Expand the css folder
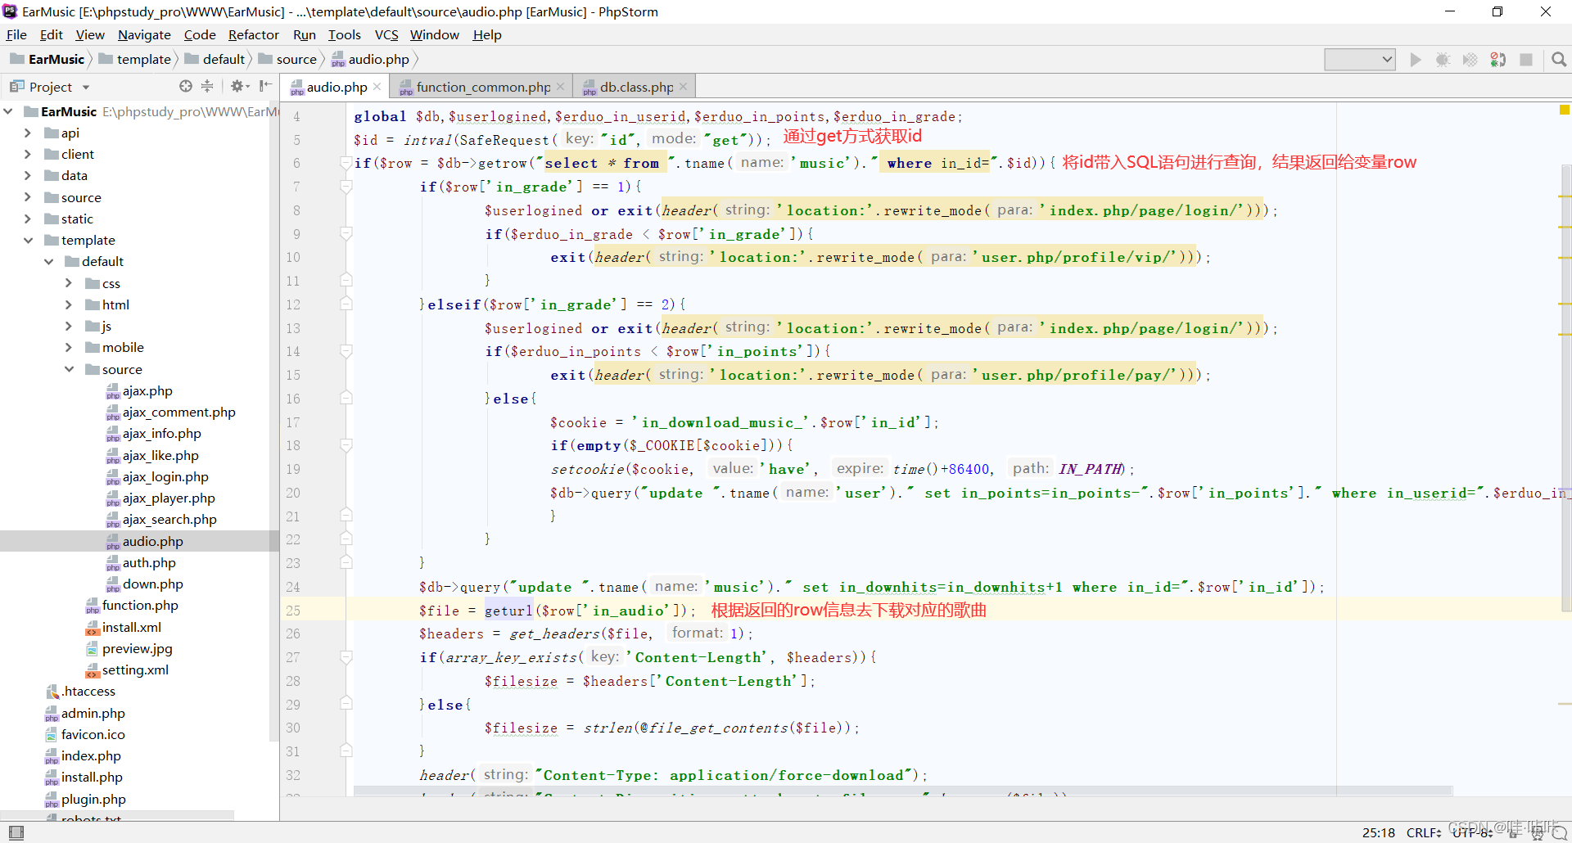Image resolution: width=1572 pixels, height=843 pixels. (69, 283)
